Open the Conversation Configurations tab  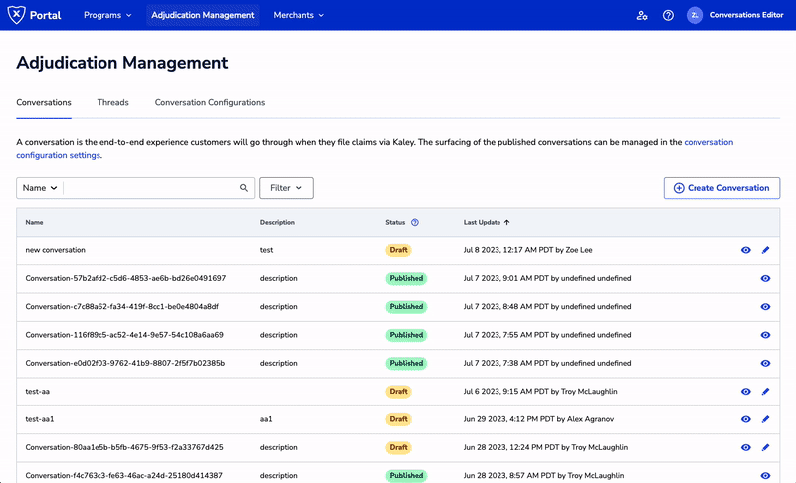(209, 103)
